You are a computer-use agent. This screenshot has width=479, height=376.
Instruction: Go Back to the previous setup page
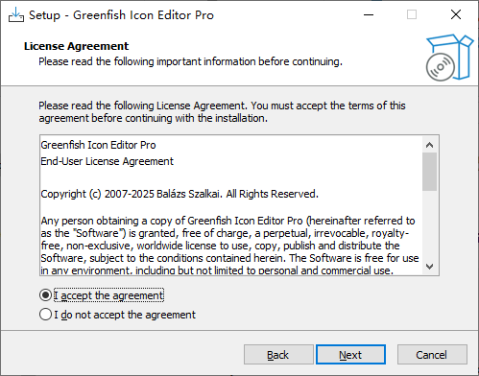coord(278,355)
